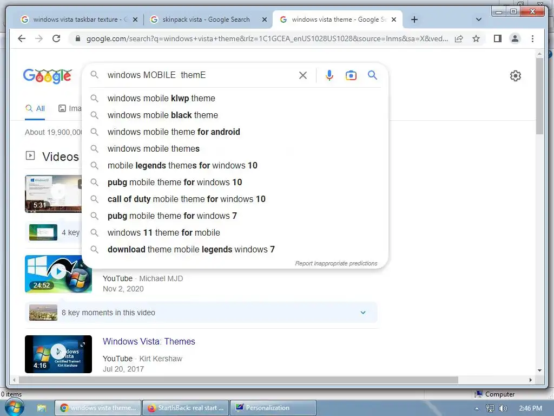Show hidden tray icons arrow

[477, 408]
